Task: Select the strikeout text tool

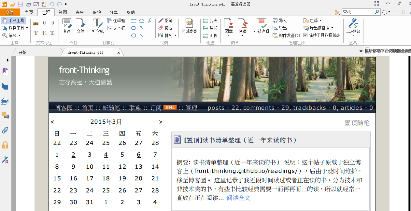Action: click(x=36, y=33)
